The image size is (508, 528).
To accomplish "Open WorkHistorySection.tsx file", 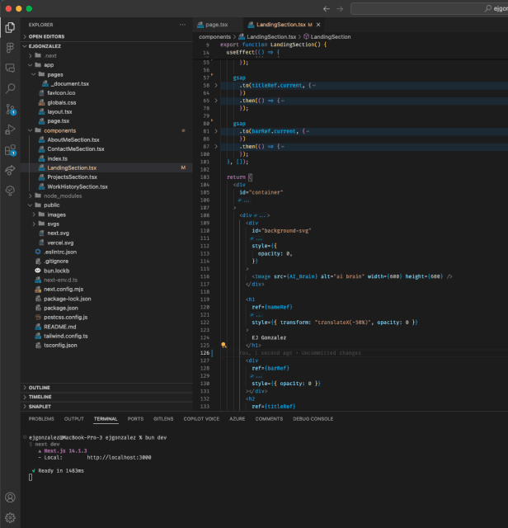I will pos(106,186).
